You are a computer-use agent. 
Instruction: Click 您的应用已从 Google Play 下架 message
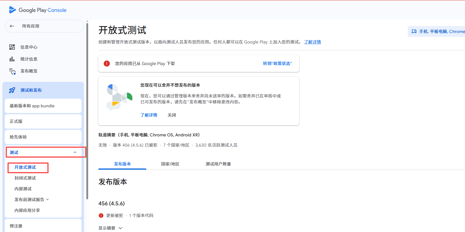point(145,64)
